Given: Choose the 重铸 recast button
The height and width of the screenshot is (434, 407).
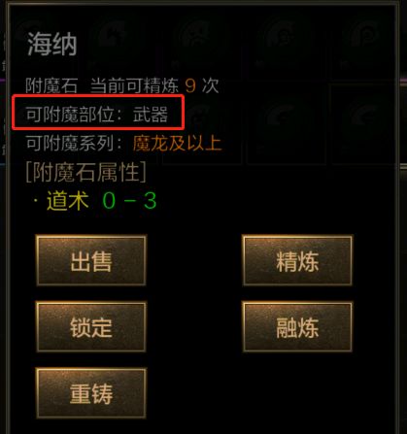Looking at the screenshot, I should click(x=91, y=393).
